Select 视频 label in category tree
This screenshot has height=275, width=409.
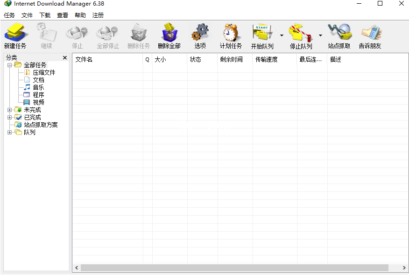point(39,102)
